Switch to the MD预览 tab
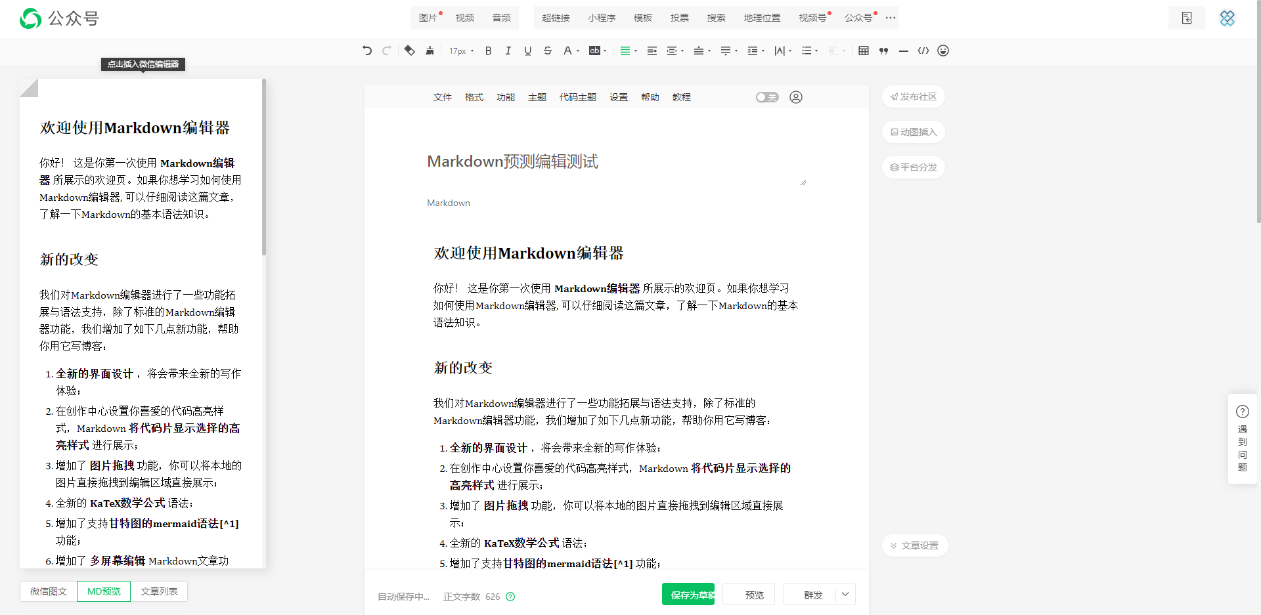This screenshot has height=615, width=1261. point(104,591)
